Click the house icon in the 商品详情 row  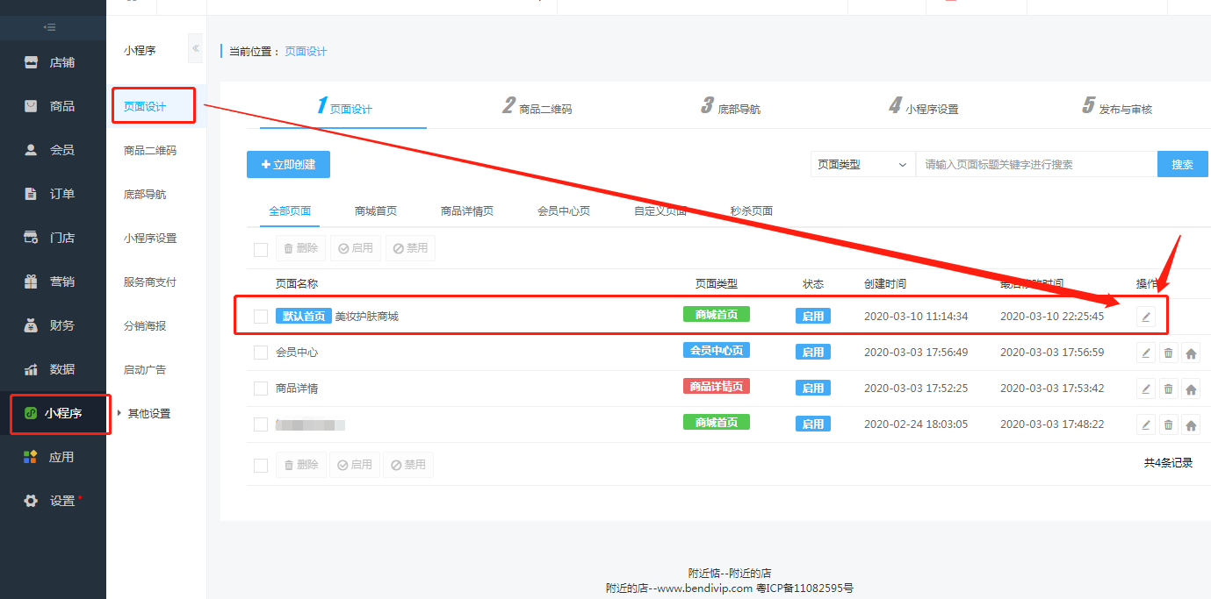coord(1191,389)
